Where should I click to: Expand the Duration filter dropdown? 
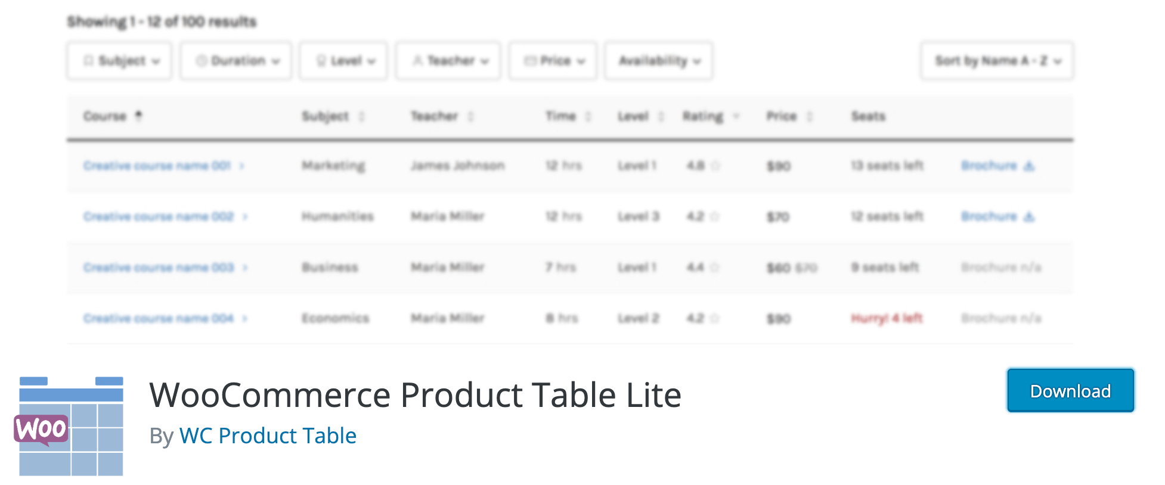pyautogui.click(x=236, y=61)
